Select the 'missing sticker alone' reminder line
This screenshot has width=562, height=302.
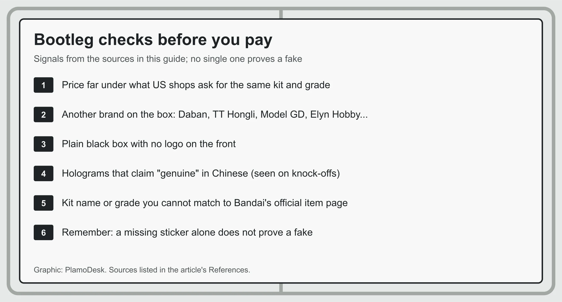pos(187,232)
